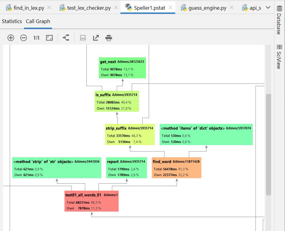
Task: Select the strip_suffix graph node
Action: [x=130, y=134]
